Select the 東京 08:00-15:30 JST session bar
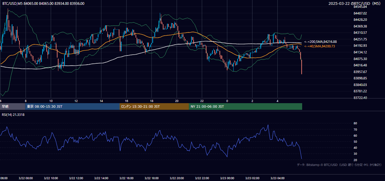This screenshot has height=181, width=385. point(72,106)
